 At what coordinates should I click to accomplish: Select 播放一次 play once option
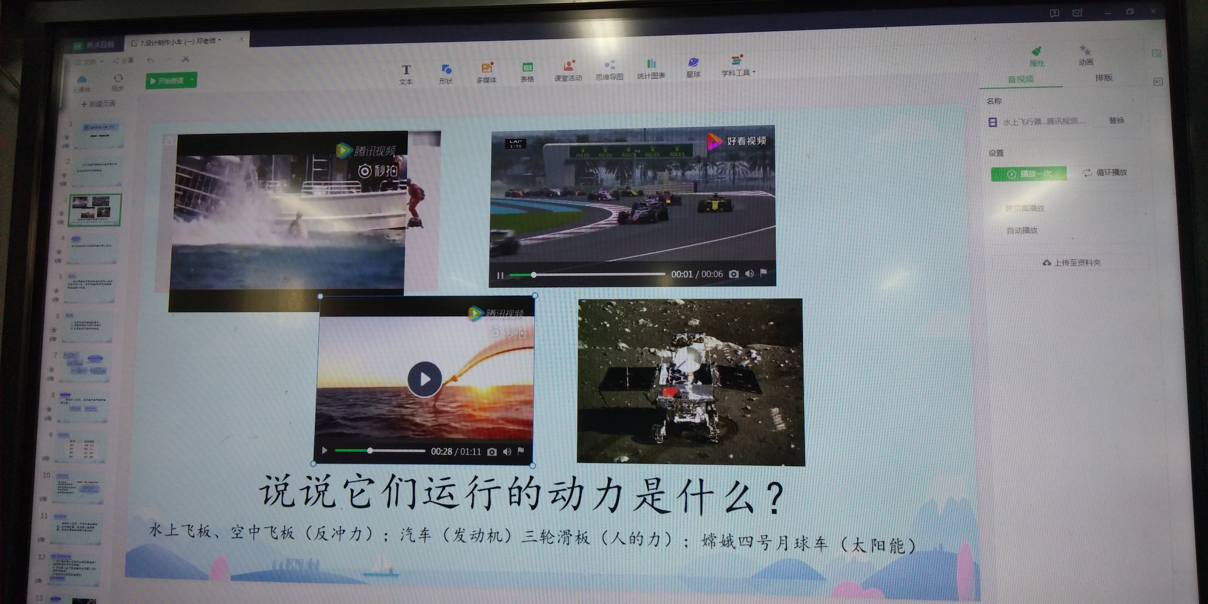pyautogui.click(x=1029, y=174)
